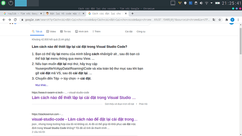Select the Tất cả search filter
The width and height of the screenshot is (242, 136).
(37, 32)
